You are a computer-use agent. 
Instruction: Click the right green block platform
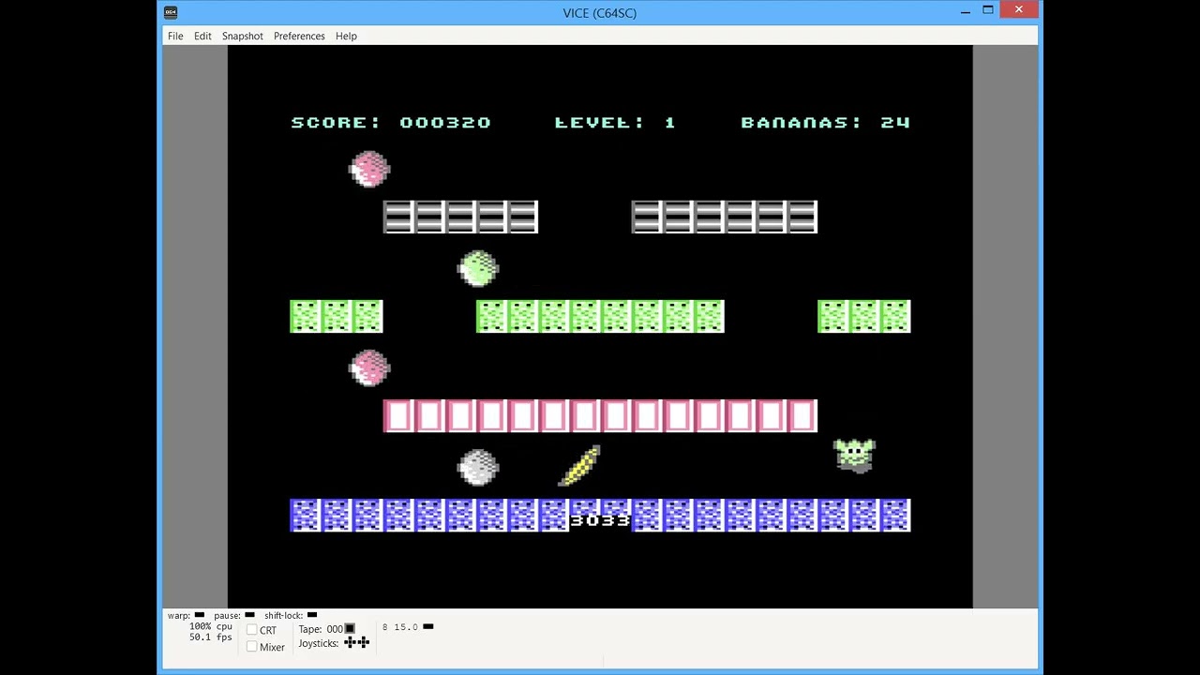[863, 316]
